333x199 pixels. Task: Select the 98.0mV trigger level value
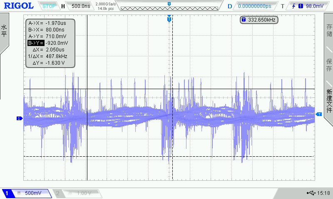pyautogui.click(x=315, y=6)
